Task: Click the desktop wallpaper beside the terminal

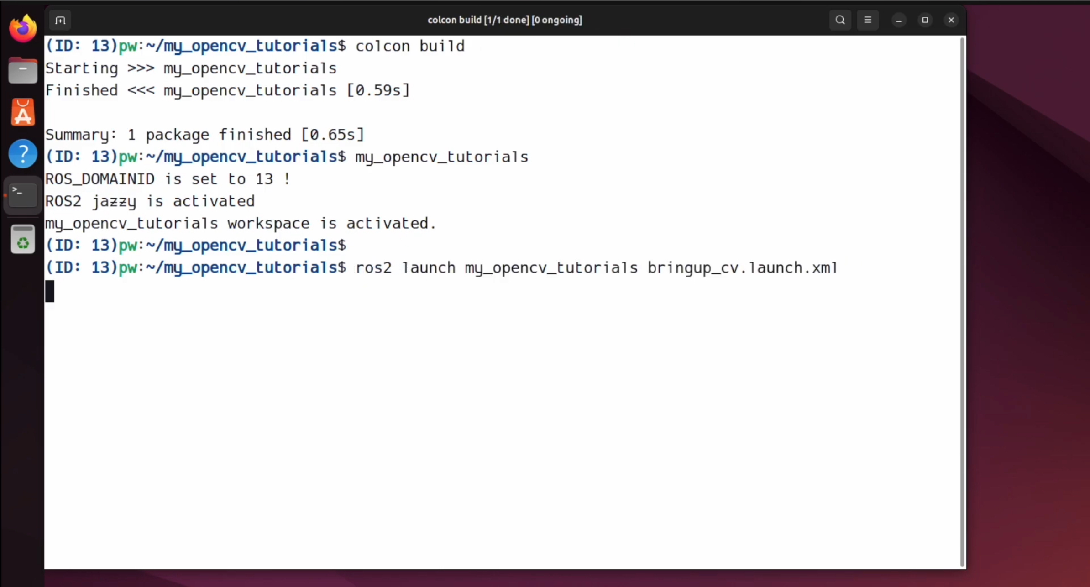Action: click(x=1027, y=320)
